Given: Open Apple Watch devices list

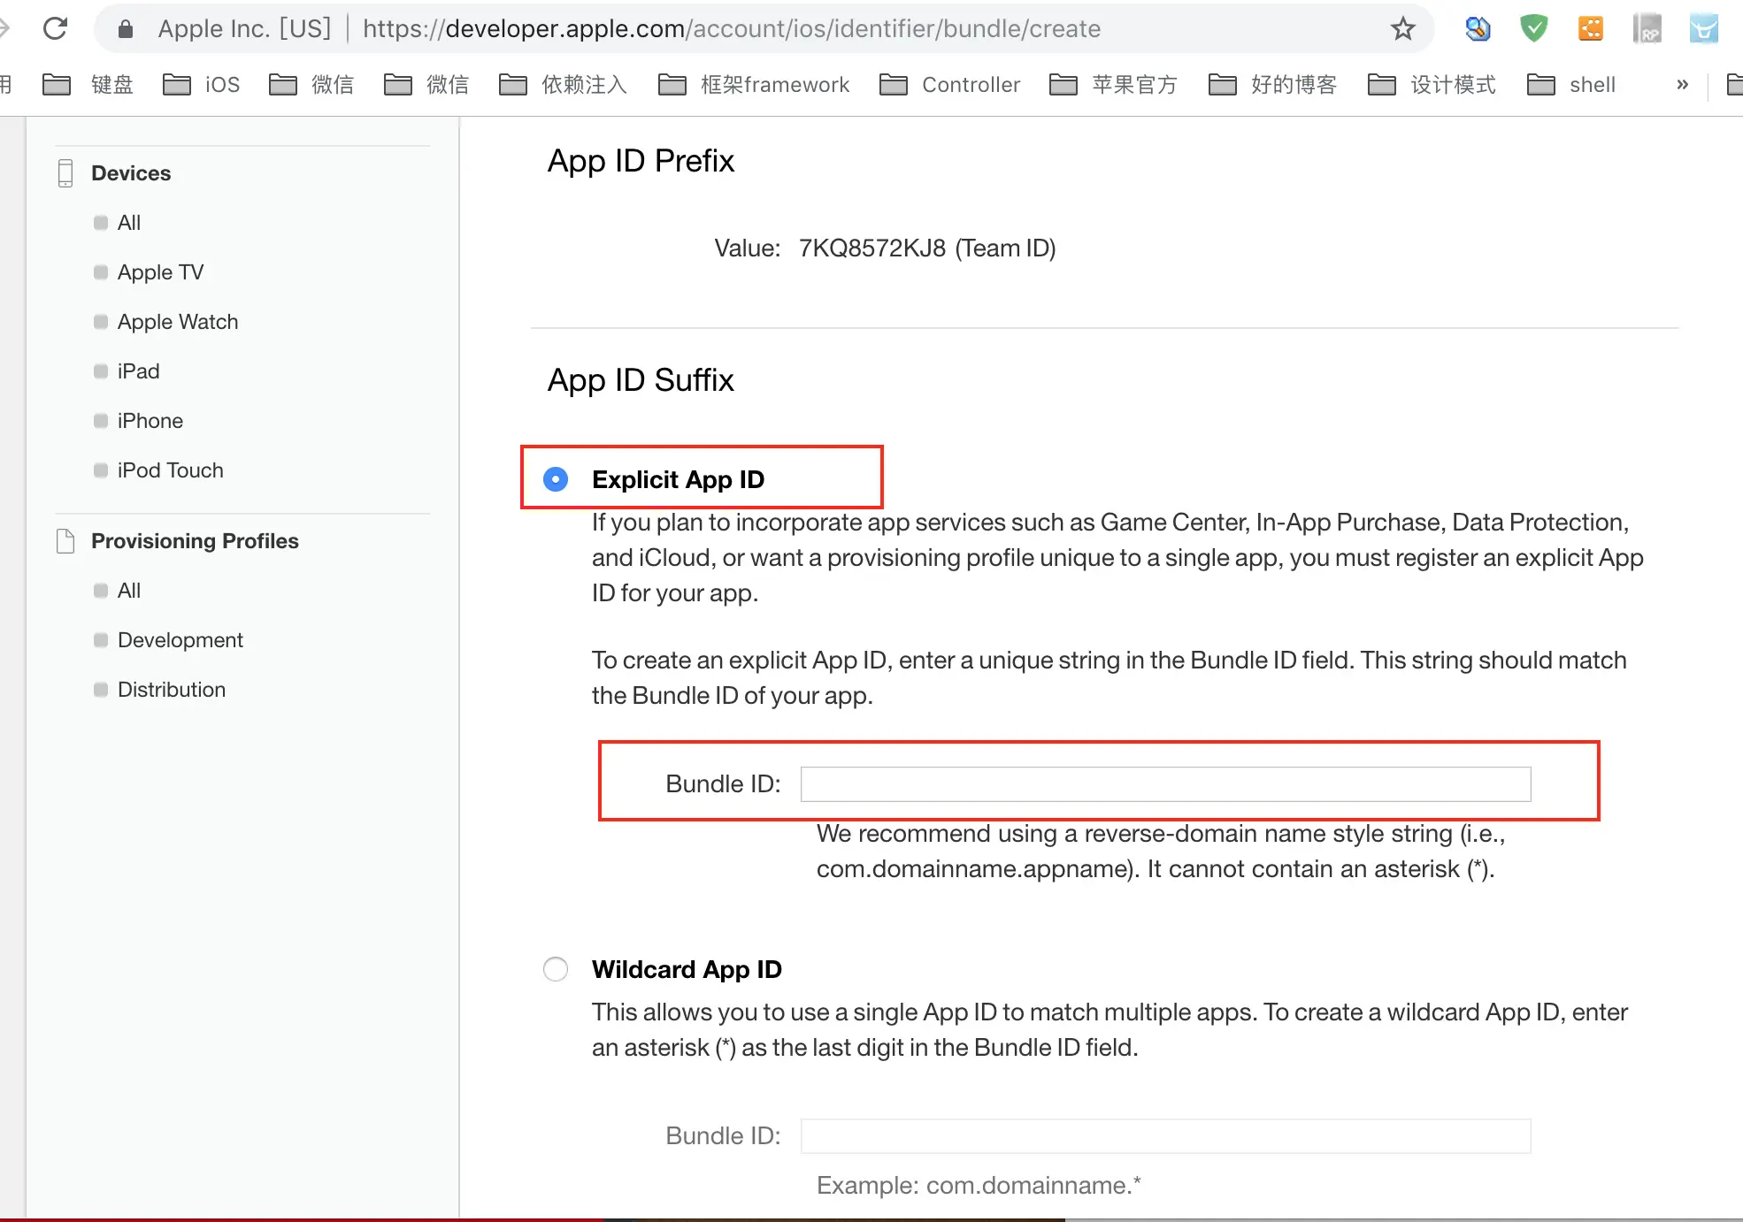Looking at the screenshot, I should (x=177, y=322).
